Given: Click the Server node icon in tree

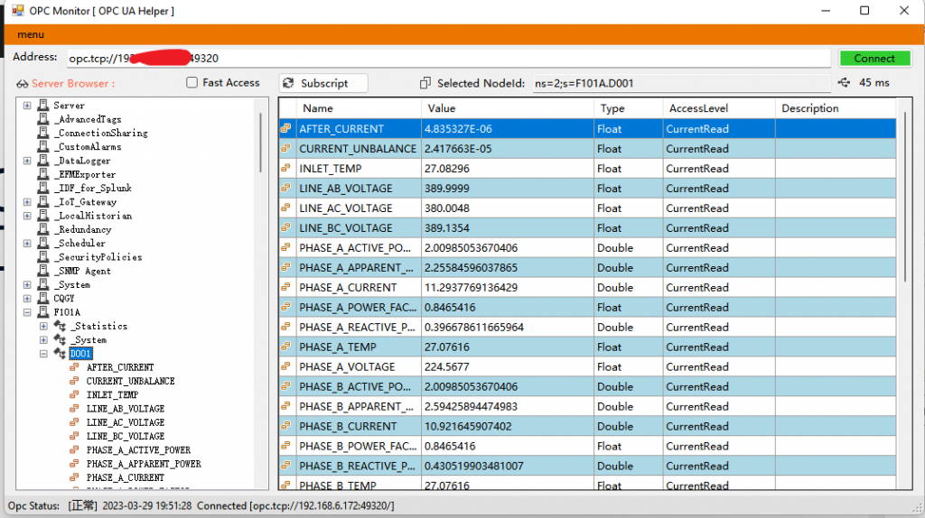Looking at the screenshot, I should [x=42, y=106].
